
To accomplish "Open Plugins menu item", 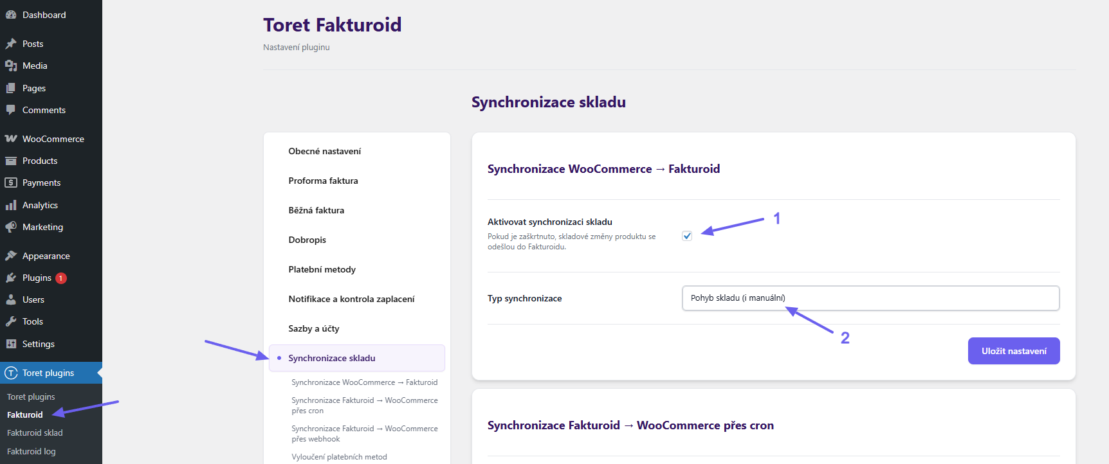I will tap(51, 278).
